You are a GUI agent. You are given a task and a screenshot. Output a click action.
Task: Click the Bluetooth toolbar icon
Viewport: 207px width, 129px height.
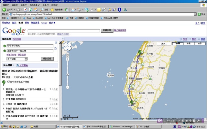pyautogui.click(x=119, y=10)
